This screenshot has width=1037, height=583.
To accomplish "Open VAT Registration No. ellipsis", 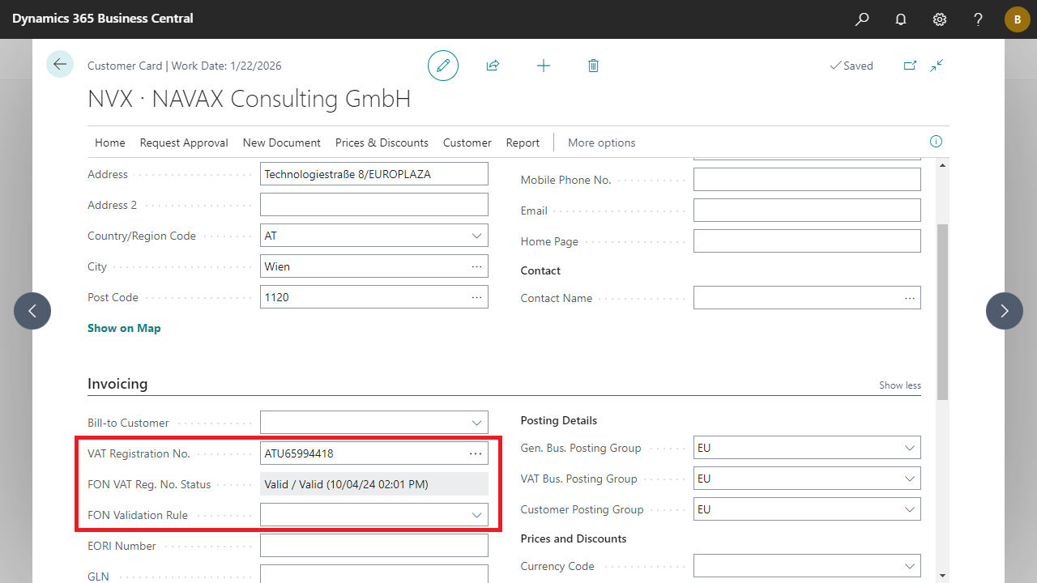I will pos(476,453).
